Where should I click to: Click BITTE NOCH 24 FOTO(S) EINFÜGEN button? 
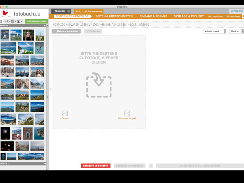[x=200, y=166]
